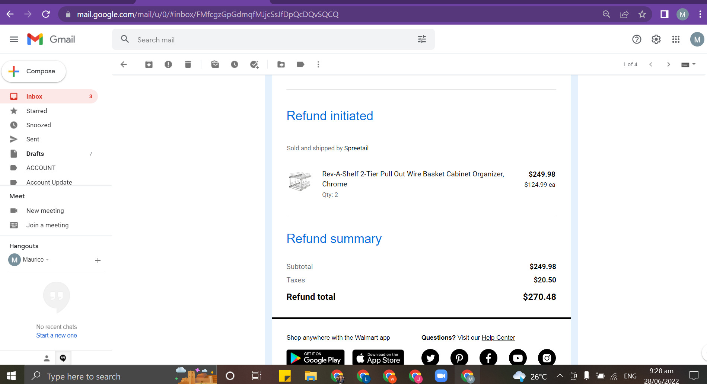Open Google Account avatar in Gmail header
Viewport: 707px width, 384px height.
[x=697, y=39]
